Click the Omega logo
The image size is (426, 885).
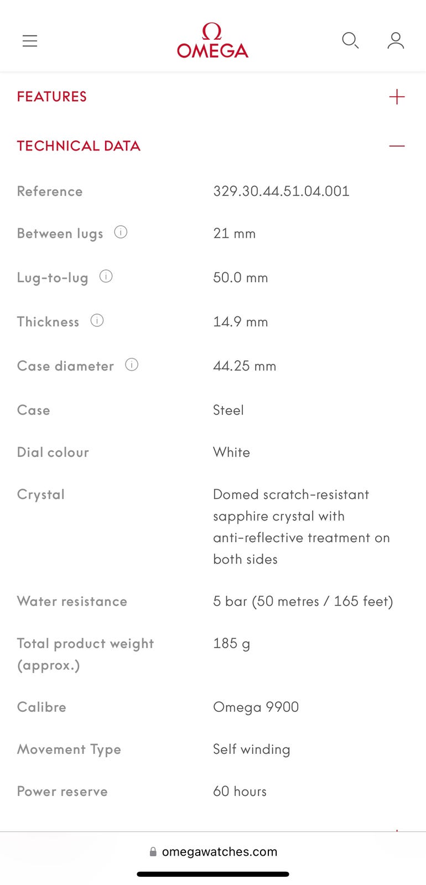tap(212, 41)
